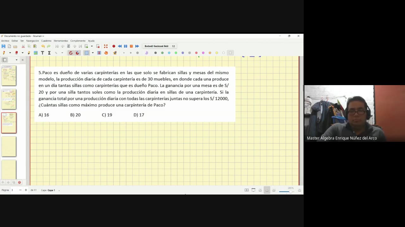Open the Editar menu
The height and width of the screenshot is (227, 405).
(x=15, y=41)
